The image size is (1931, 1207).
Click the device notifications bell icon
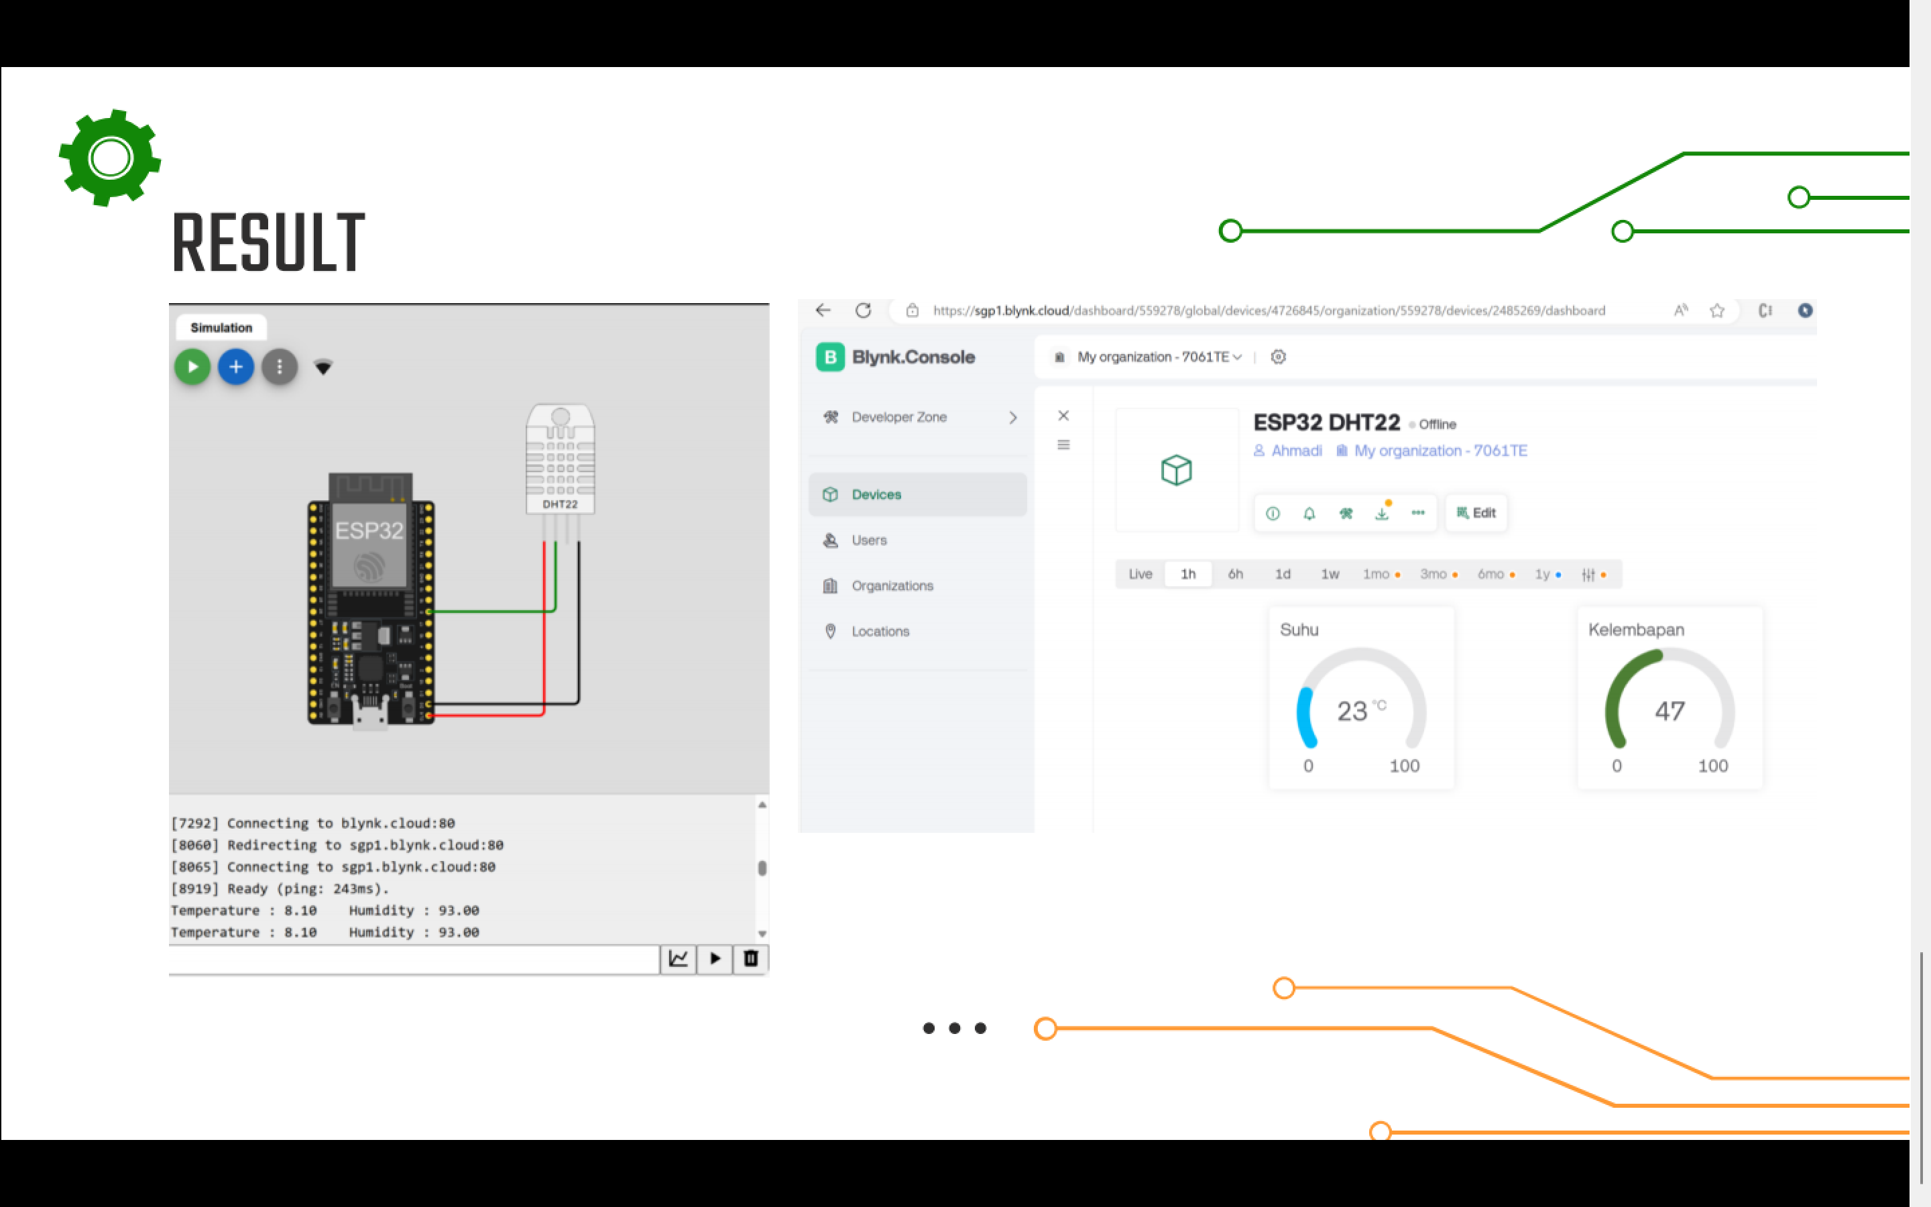[1309, 513]
